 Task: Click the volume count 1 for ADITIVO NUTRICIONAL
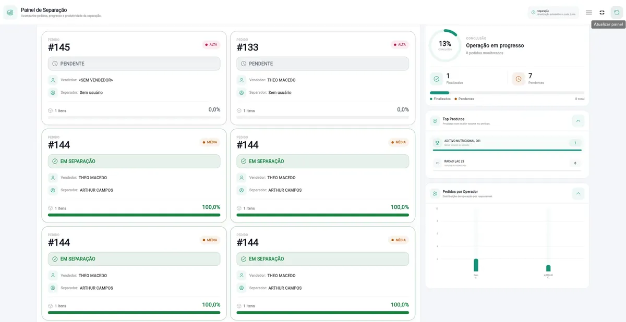pyautogui.click(x=575, y=143)
